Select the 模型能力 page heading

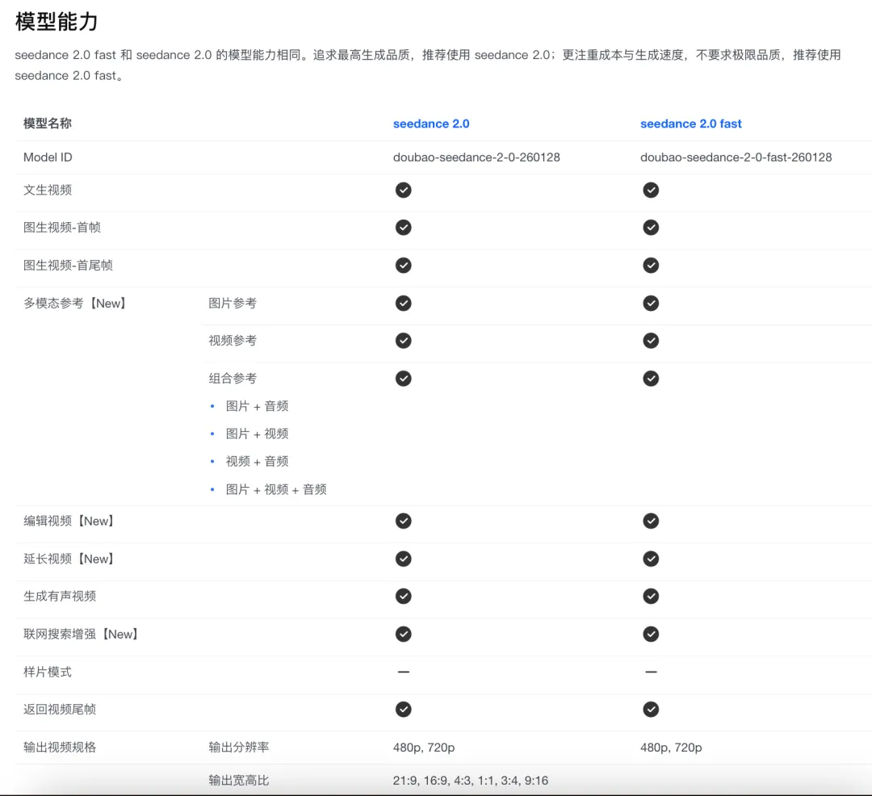pos(57,22)
